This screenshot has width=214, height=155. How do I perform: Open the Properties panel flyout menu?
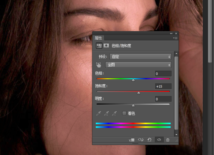(x=175, y=38)
